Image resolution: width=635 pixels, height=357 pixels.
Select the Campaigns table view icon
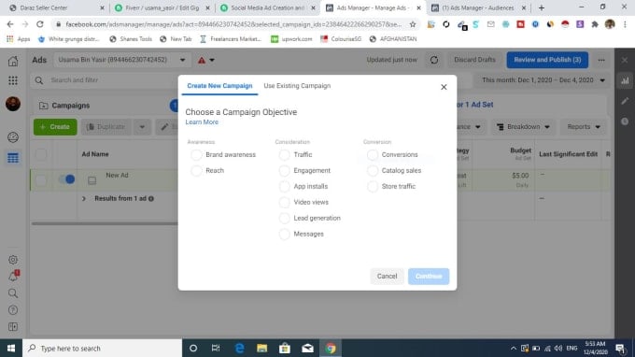coord(13,158)
